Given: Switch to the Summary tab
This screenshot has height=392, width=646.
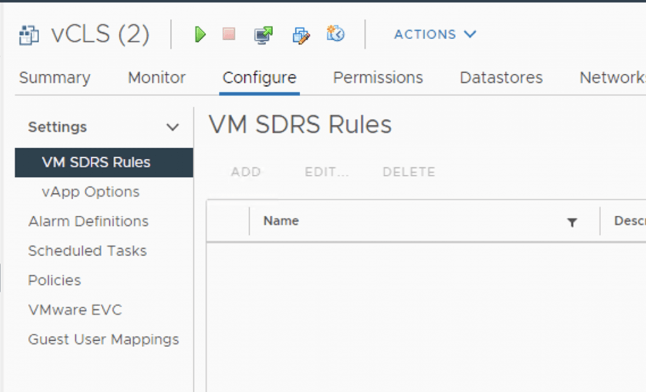Looking at the screenshot, I should (55, 78).
